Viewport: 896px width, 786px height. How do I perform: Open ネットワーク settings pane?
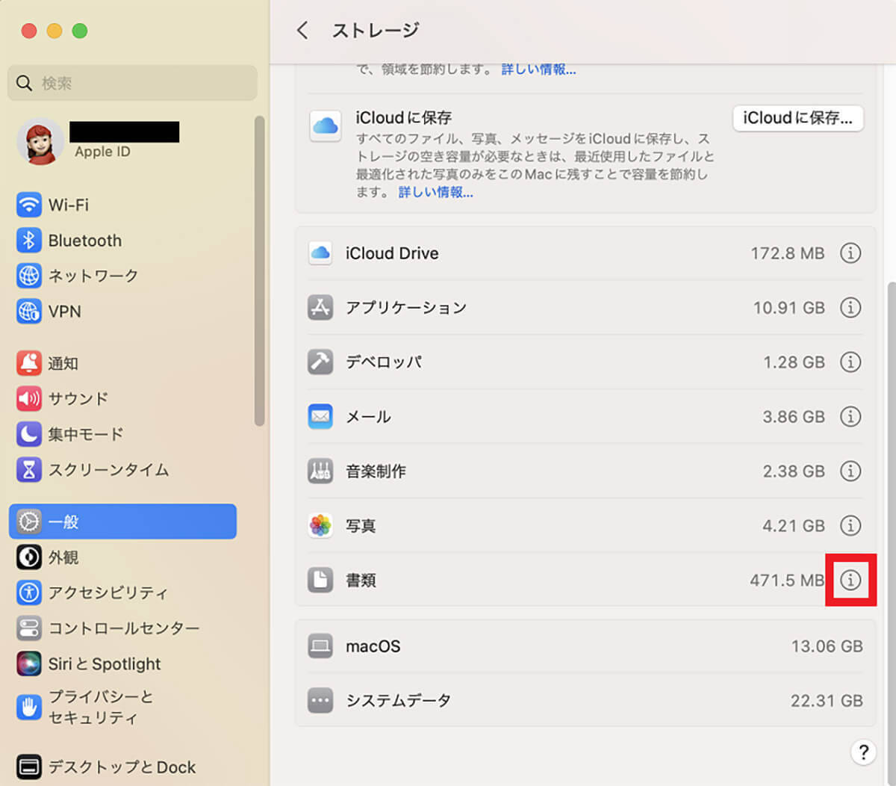(x=93, y=276)
